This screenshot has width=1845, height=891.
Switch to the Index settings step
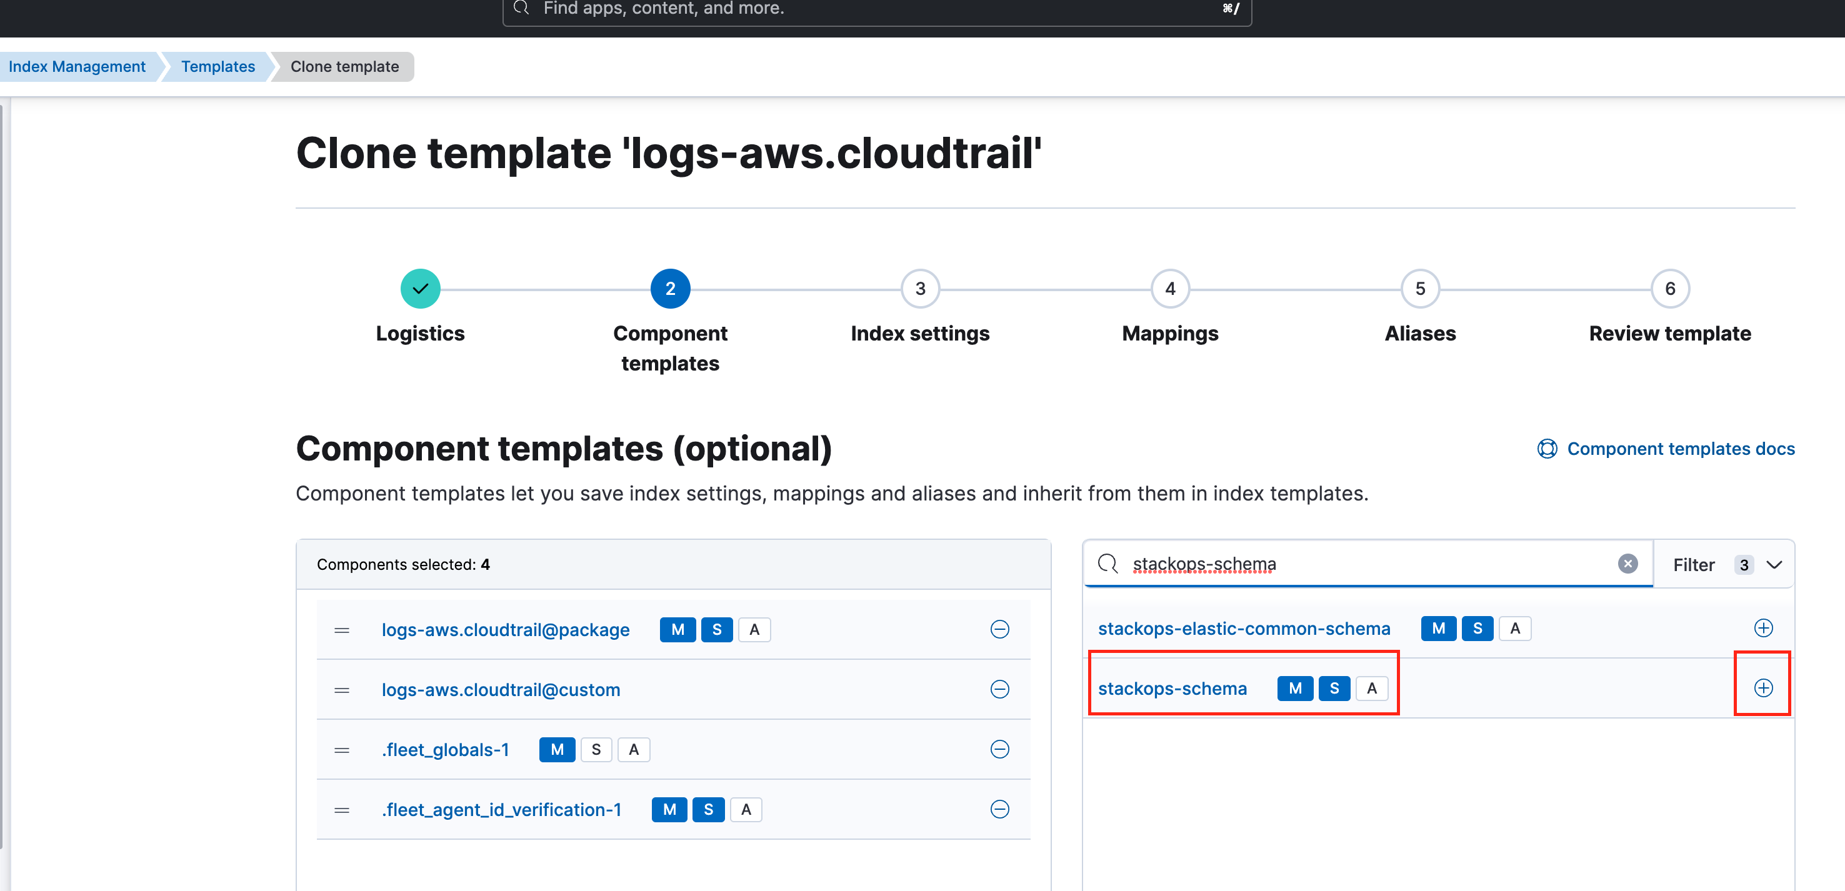click(x=919, y=289)
